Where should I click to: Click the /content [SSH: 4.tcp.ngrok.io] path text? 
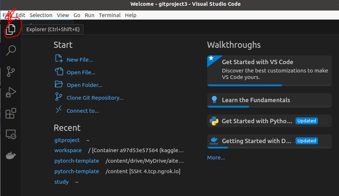[143, 171]
